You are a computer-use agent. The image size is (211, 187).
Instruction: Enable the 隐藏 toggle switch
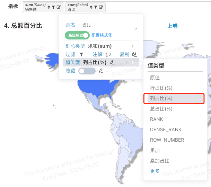point(87,71)
